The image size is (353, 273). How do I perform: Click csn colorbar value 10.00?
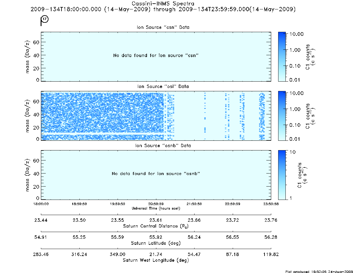click(x=297, y=34)
